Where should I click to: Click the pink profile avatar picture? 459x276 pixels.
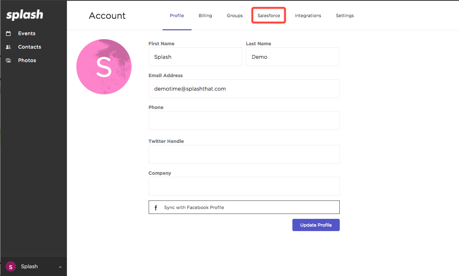(x=104, y=67)
